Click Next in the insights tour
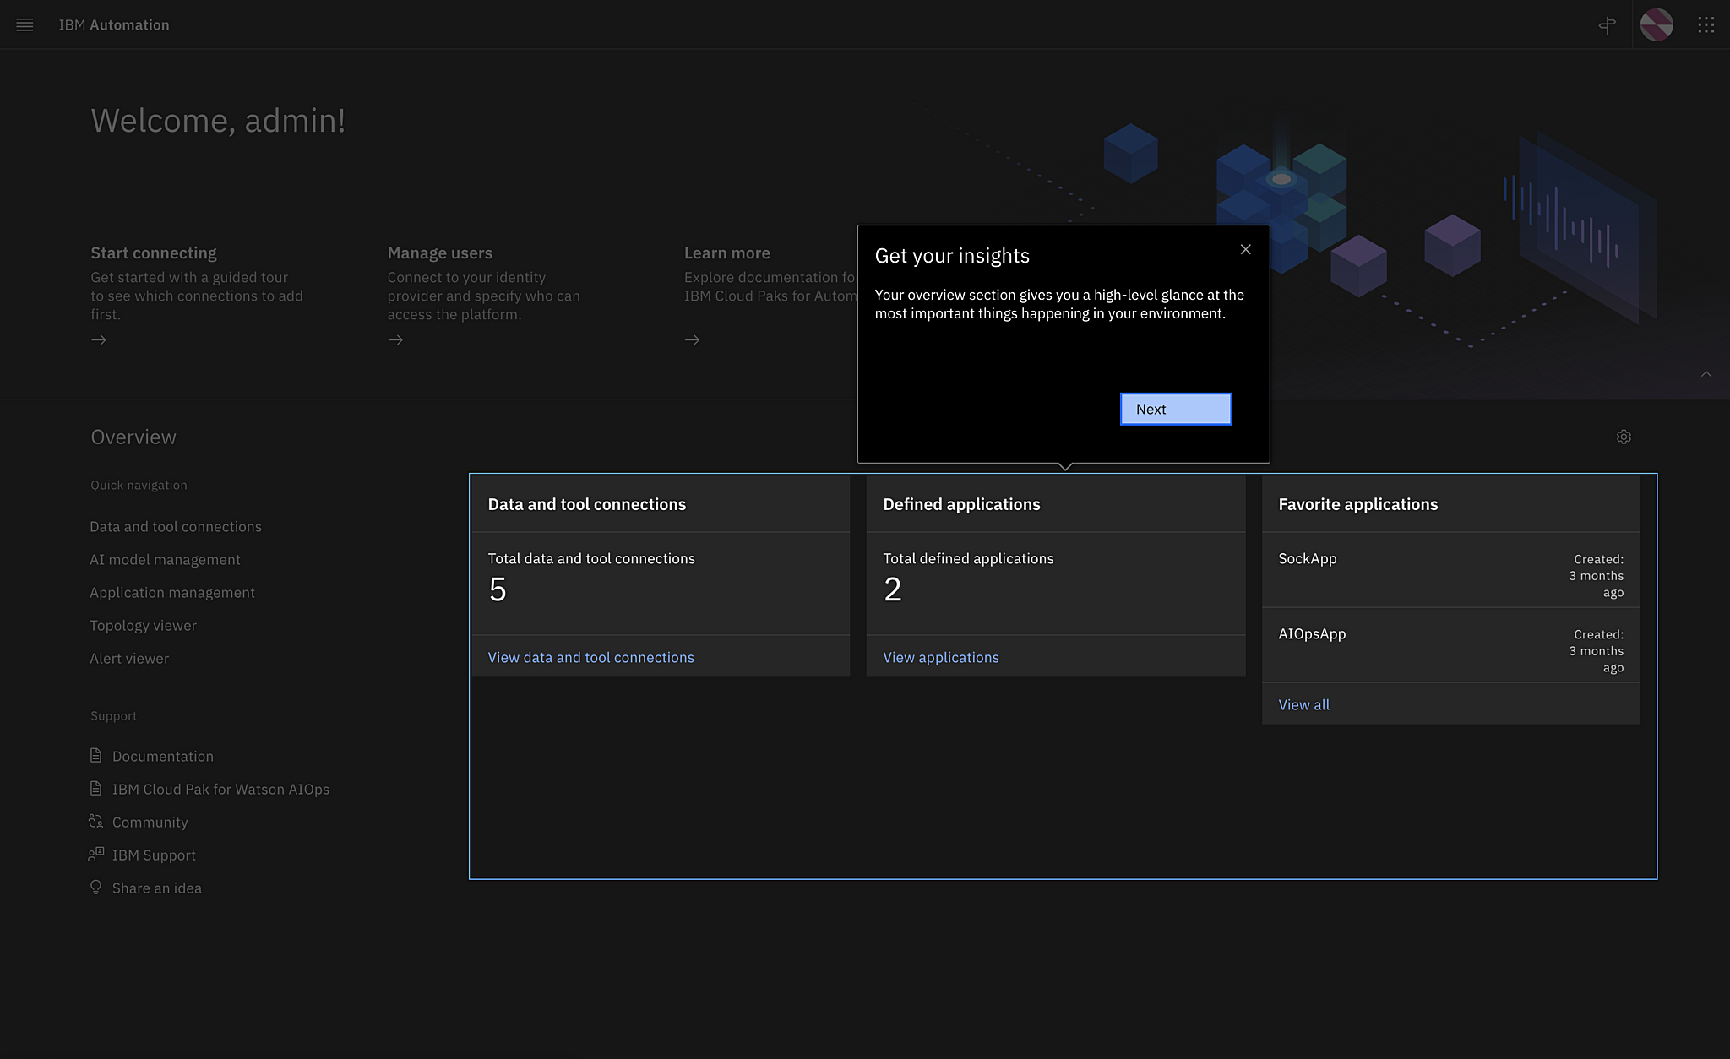 point(1176,409)
